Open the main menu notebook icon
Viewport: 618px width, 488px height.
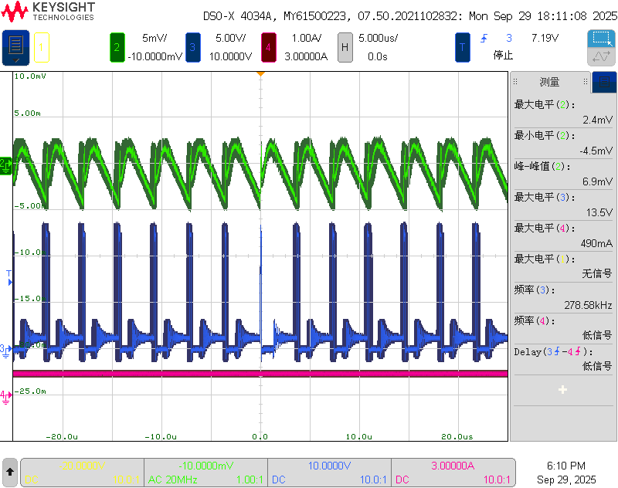point(15,47)
